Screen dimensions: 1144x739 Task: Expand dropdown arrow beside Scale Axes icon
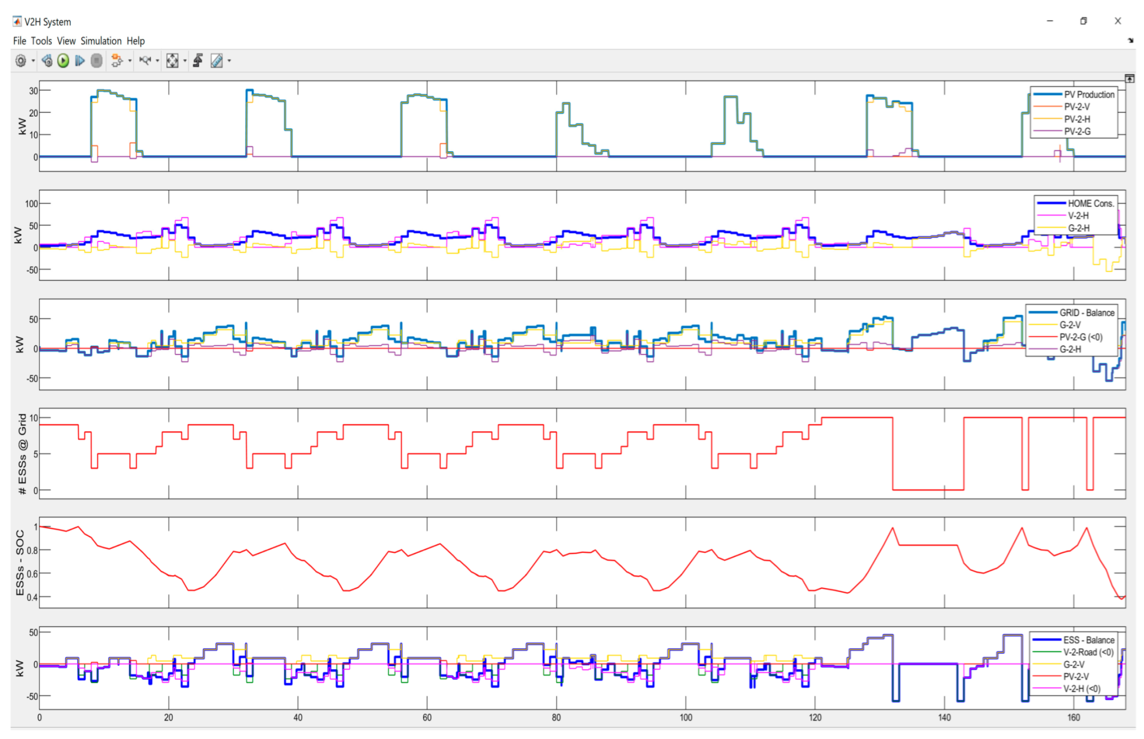click(x=185, y=61)
